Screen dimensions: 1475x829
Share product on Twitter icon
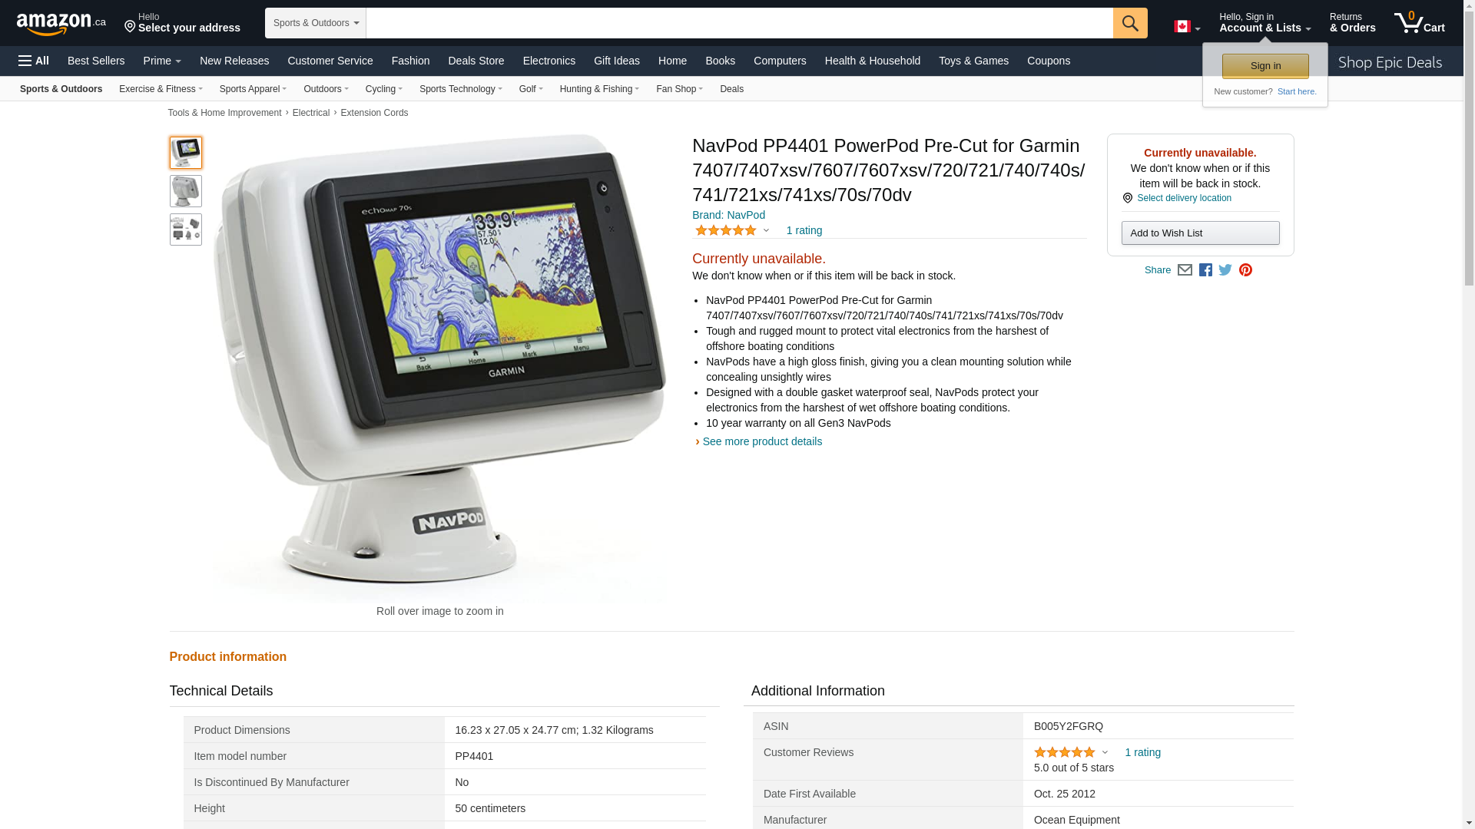coord(1225,270)
